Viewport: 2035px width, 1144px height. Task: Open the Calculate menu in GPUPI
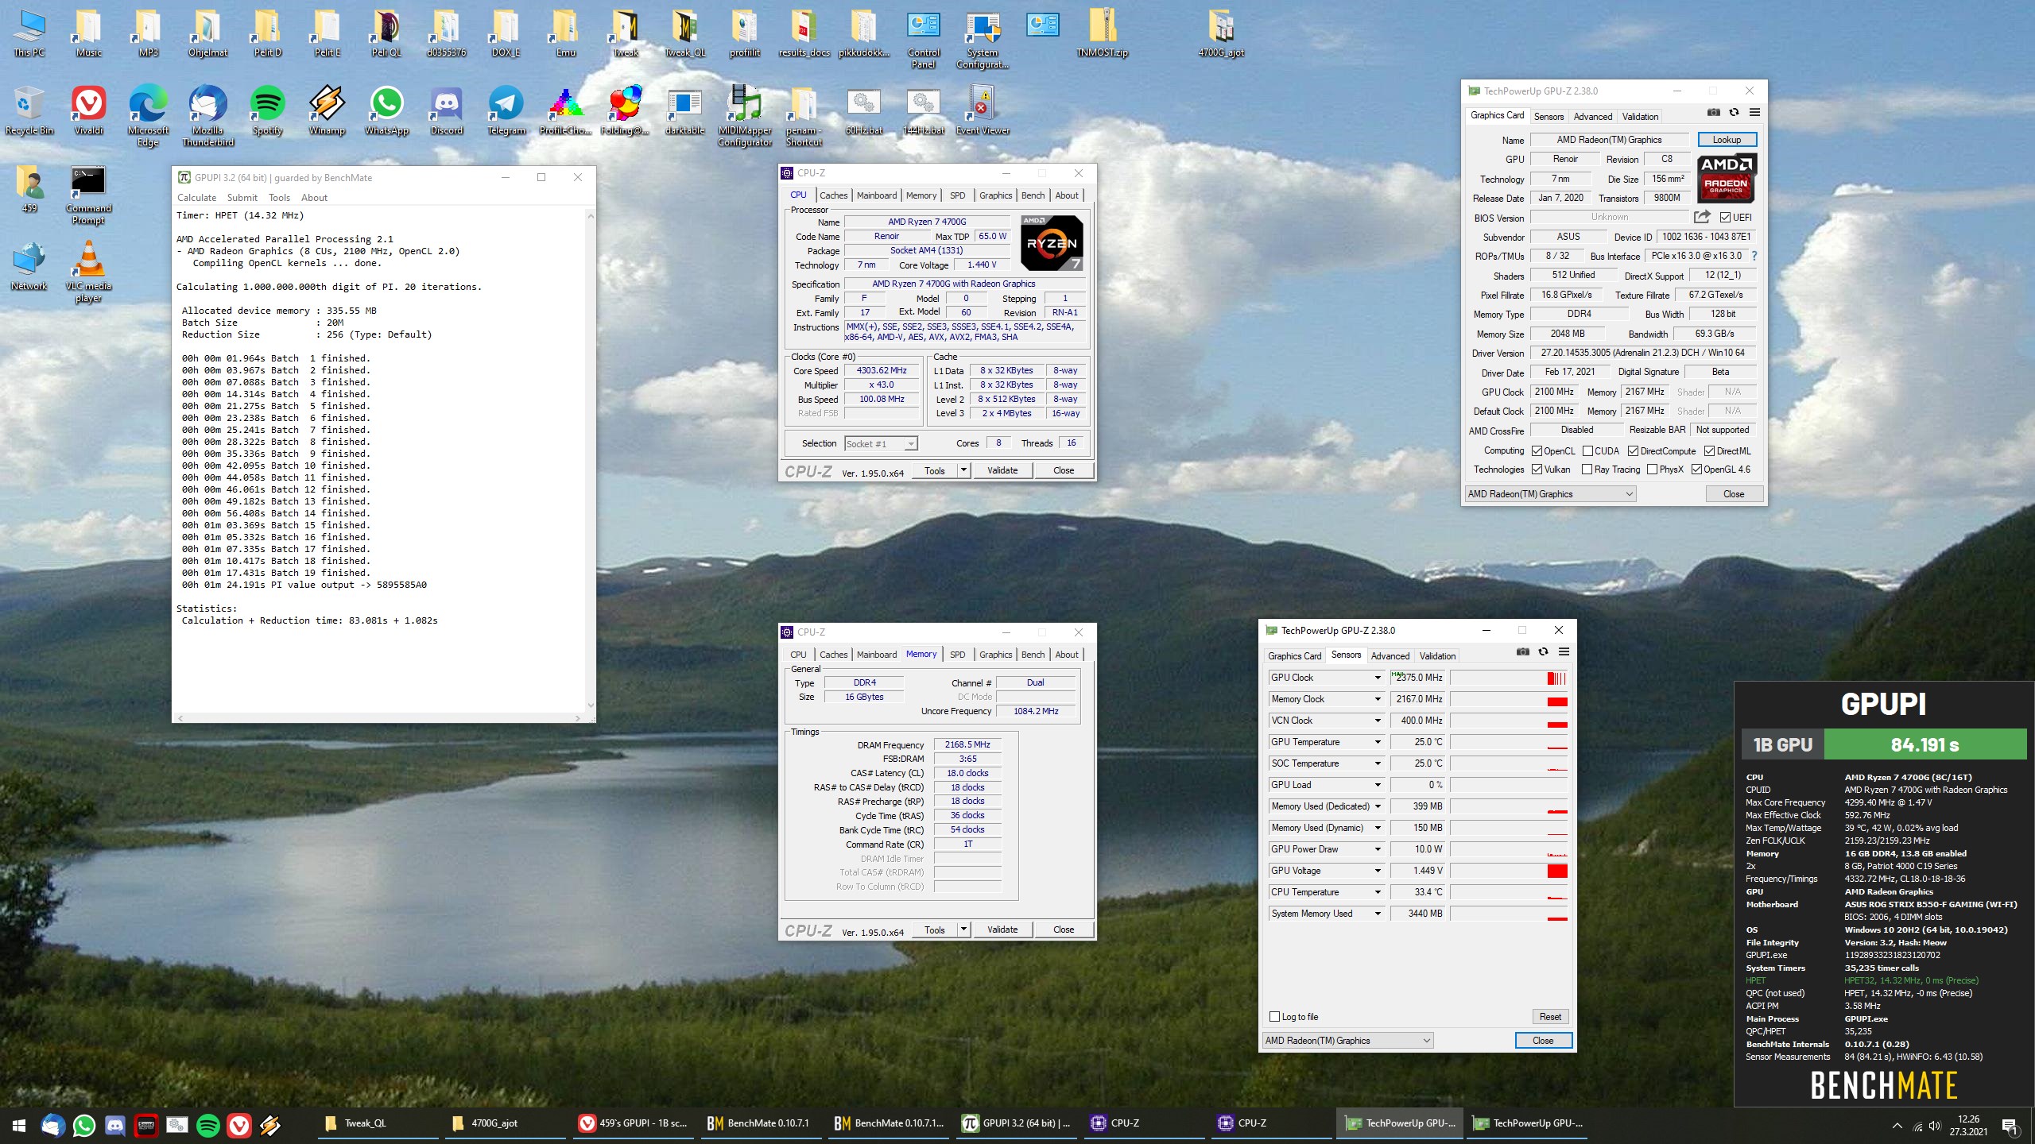click(x=196, y=198)
